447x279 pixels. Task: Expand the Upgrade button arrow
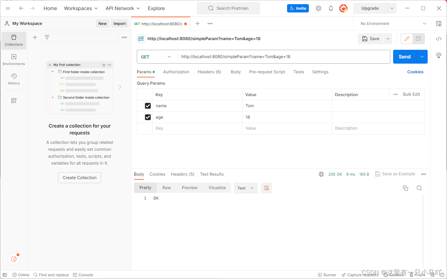coord(392,8)
